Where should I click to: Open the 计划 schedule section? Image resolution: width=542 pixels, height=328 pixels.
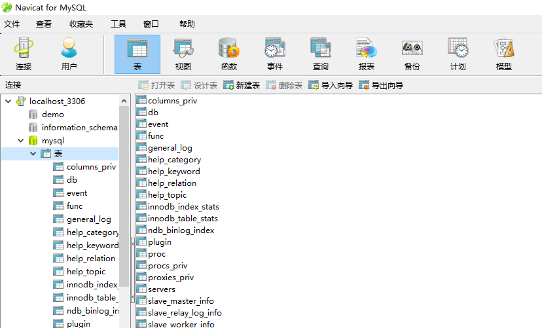[x=458, y=54]
